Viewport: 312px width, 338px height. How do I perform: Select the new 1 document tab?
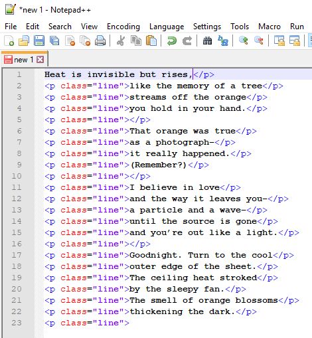click(25, 59)
